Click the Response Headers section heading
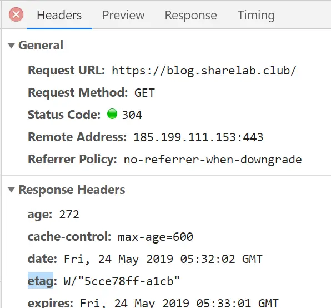The width and height of the screenshot is (331, 308). click(x=72, y=190)
